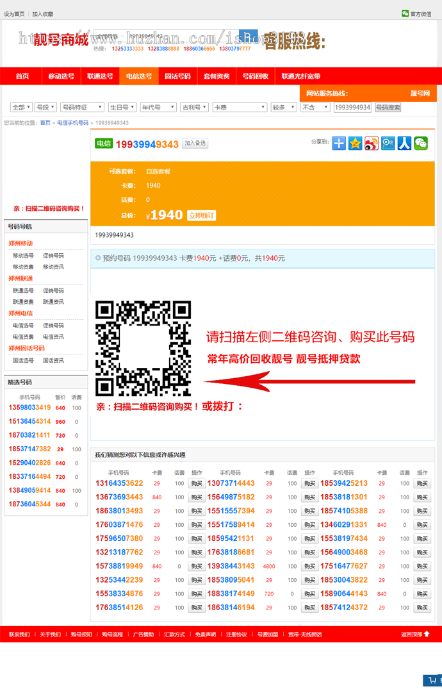Viewport: 442px width, 689px height.
Task: Click 购买 for number 18574124372
Action: click(422, 608)
